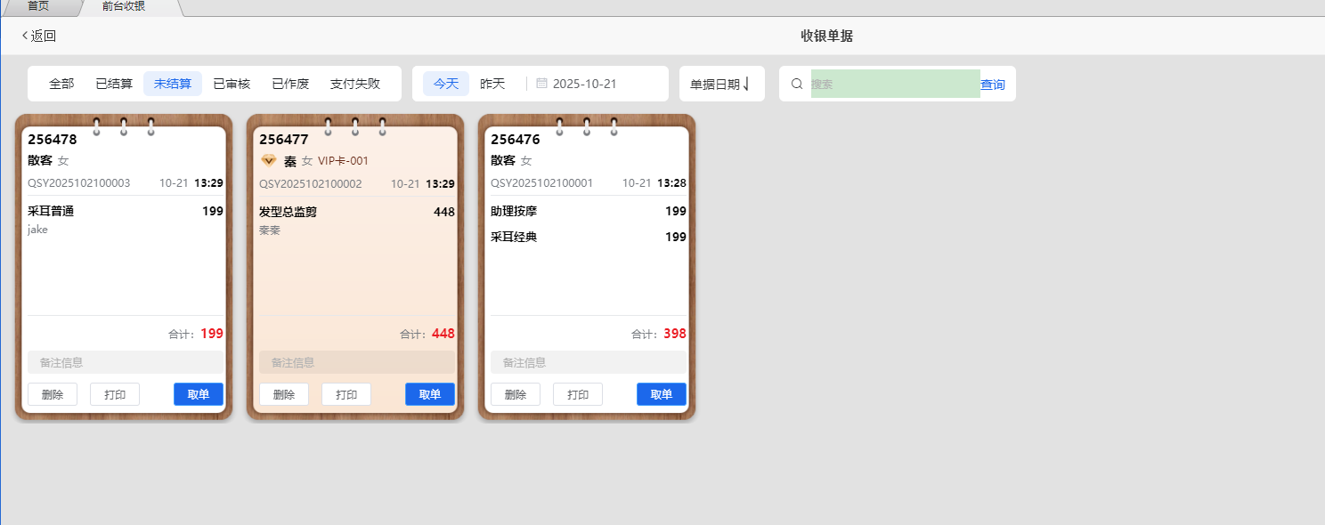Click the 备注信息 field on order 256476
Image resolution: width=1325 pixels, height=525 pixels.
tap(588, 362)
